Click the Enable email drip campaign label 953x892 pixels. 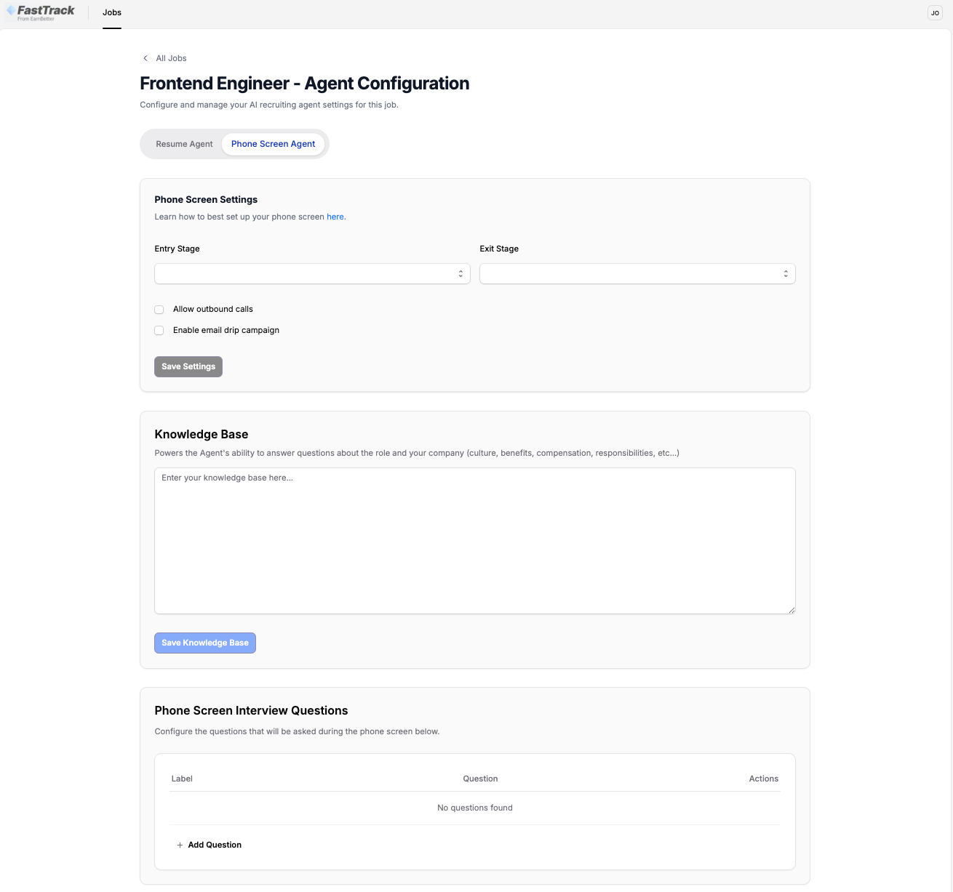pos(226,330)
